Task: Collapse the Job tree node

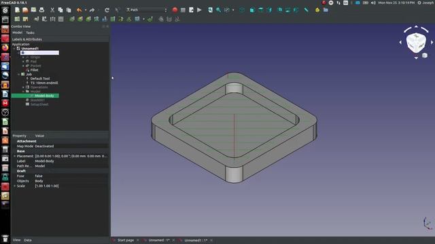Action: pos(19,75)
